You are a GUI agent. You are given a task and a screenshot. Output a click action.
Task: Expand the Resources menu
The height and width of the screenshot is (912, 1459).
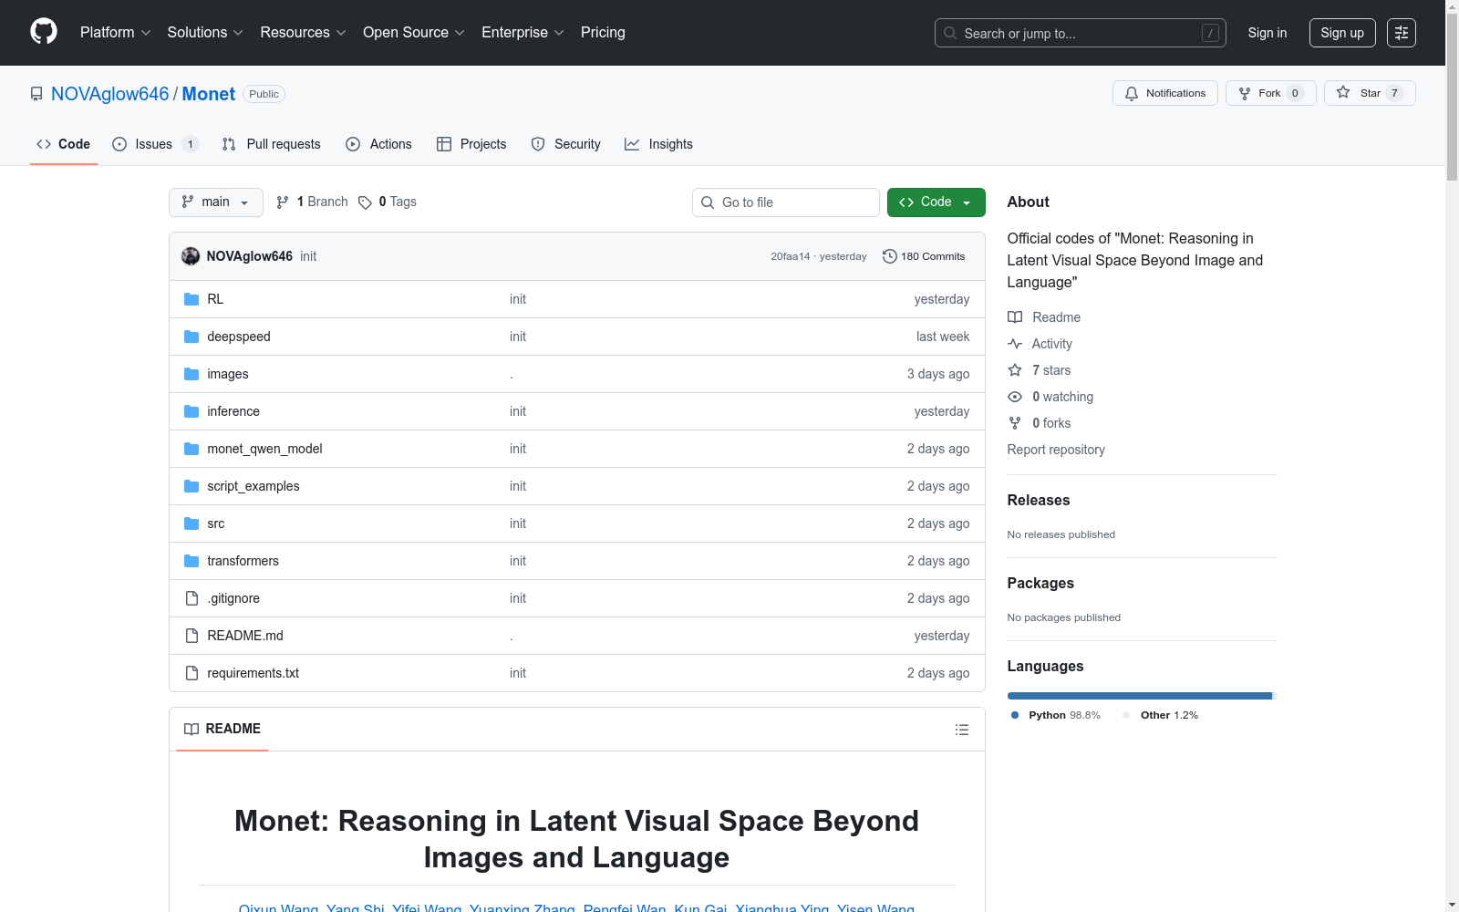(x=303, y=33)
